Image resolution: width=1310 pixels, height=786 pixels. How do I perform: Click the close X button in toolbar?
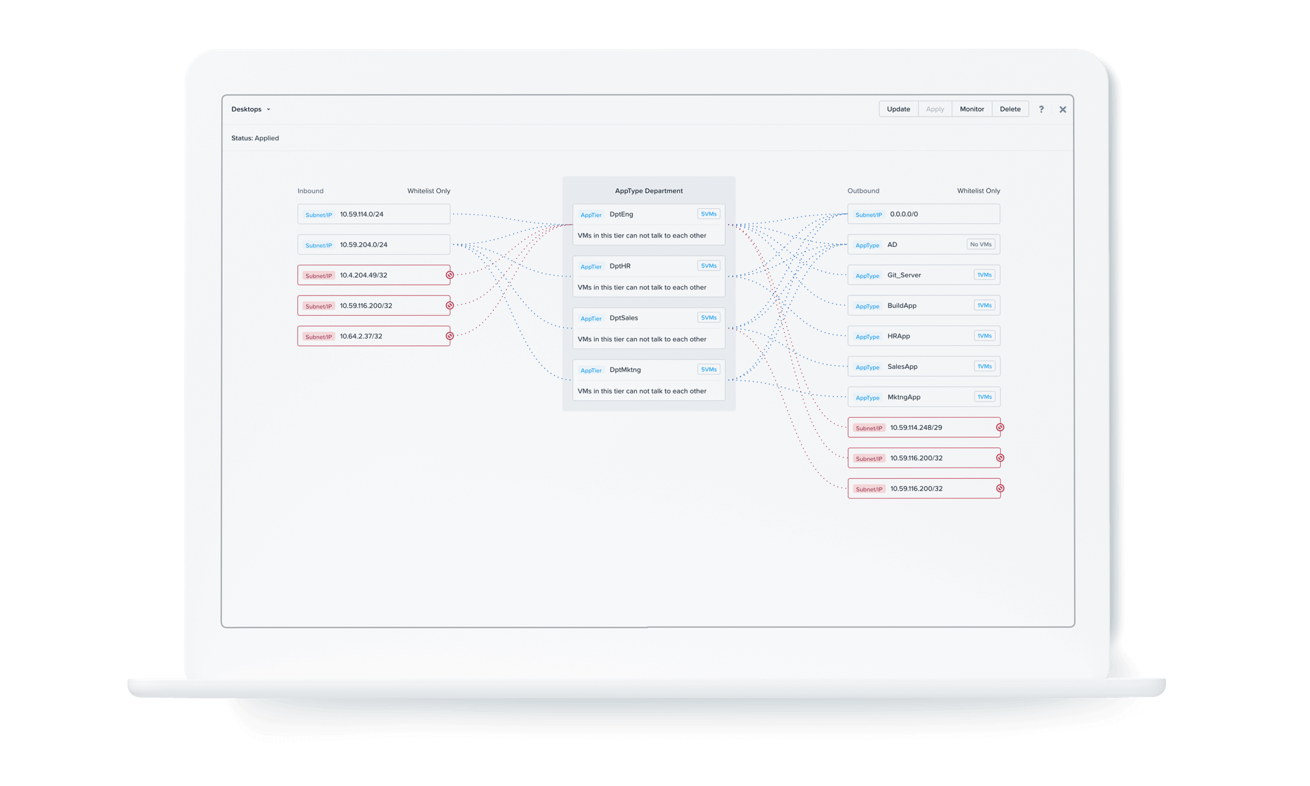point(1063,109)
